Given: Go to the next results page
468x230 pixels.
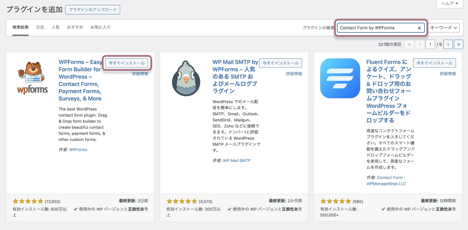Looking at the screenshot, I should pyautogui.click(x=448, y=44).
